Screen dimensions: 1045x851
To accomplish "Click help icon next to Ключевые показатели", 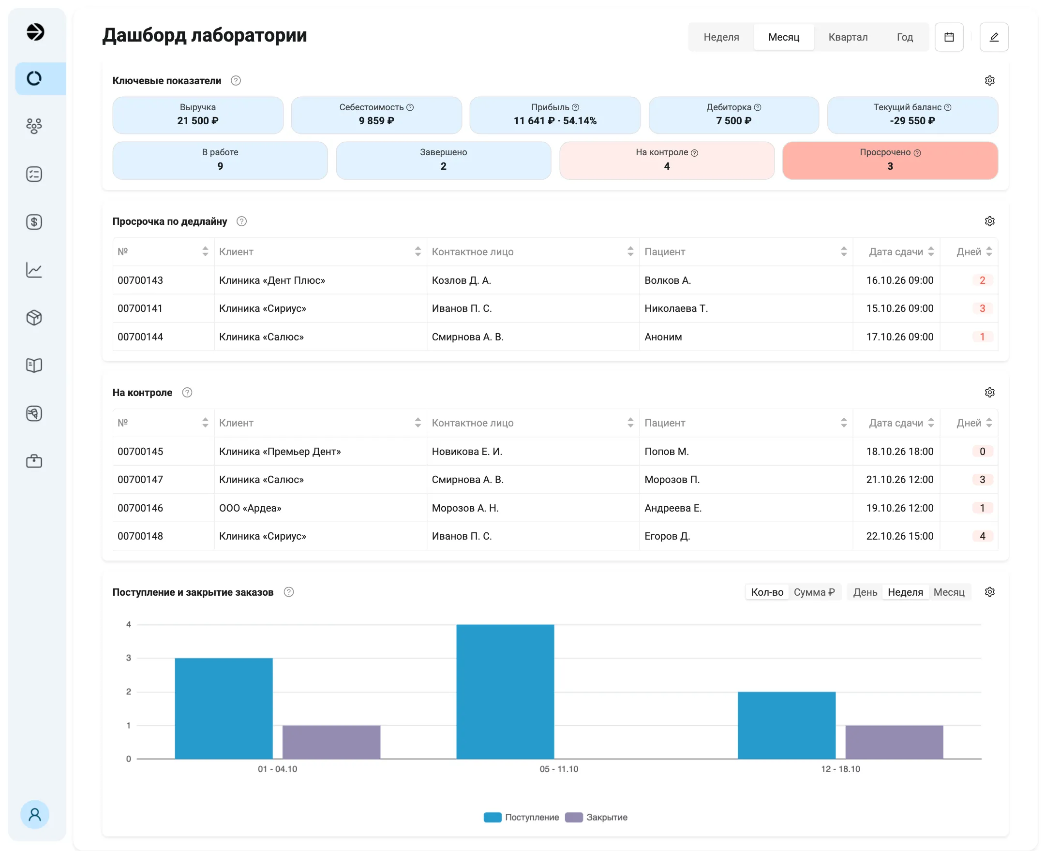I will click(x=236, y=80).
